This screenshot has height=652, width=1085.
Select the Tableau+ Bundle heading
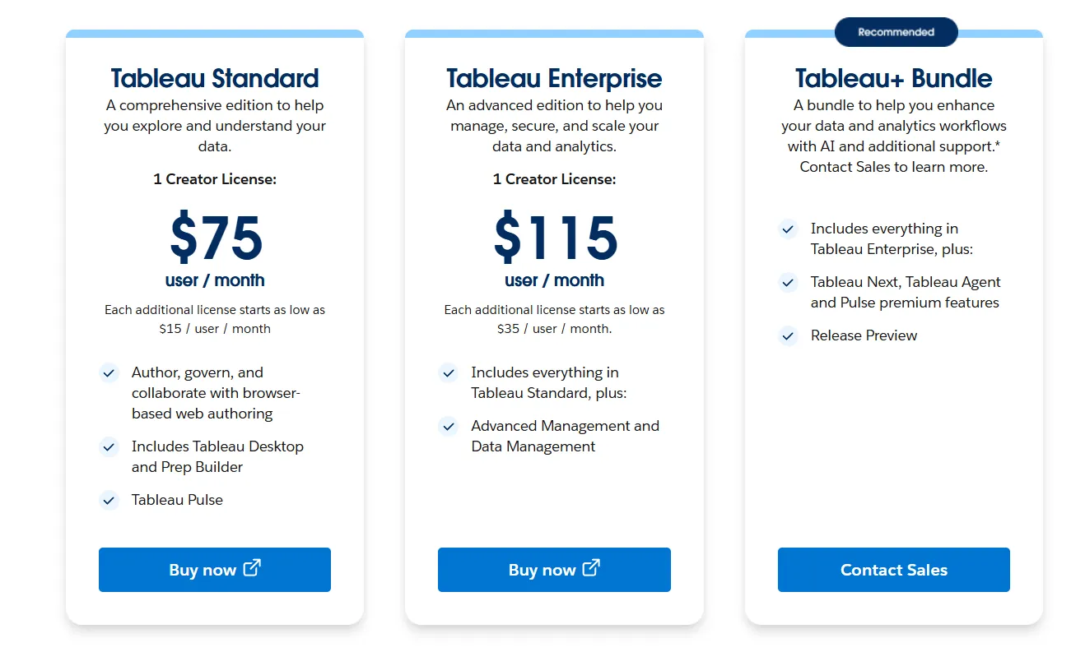893,78
